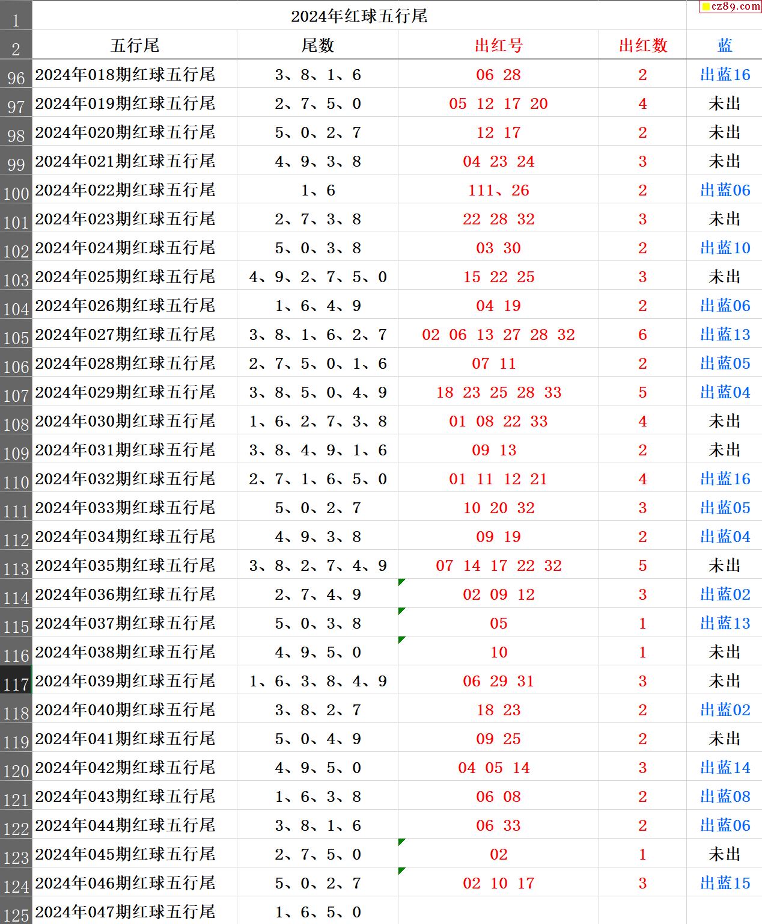This screenshot has width=762, height=924.
Task: Click red numbers 07 14 17 22 32
Action: (x=498, y=566)
